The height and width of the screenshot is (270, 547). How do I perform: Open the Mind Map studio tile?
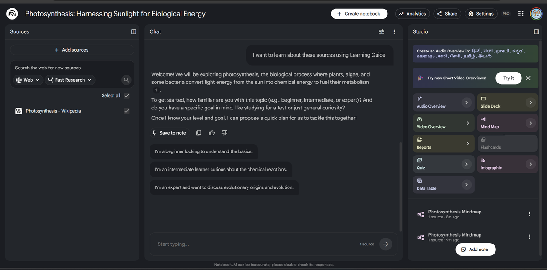click(x=508, y=123)
